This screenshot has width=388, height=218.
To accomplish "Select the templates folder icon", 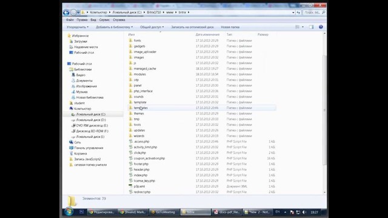I will tap(131, 108).
